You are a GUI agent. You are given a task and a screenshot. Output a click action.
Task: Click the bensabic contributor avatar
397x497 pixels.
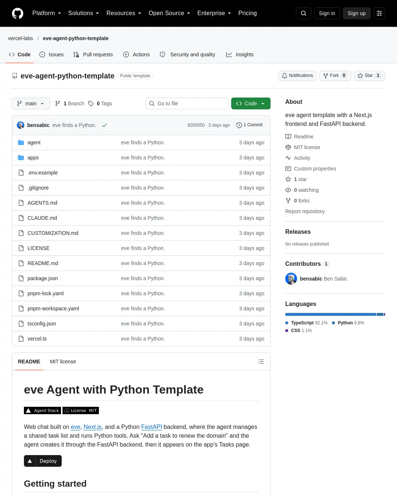(x=291, y=279)
